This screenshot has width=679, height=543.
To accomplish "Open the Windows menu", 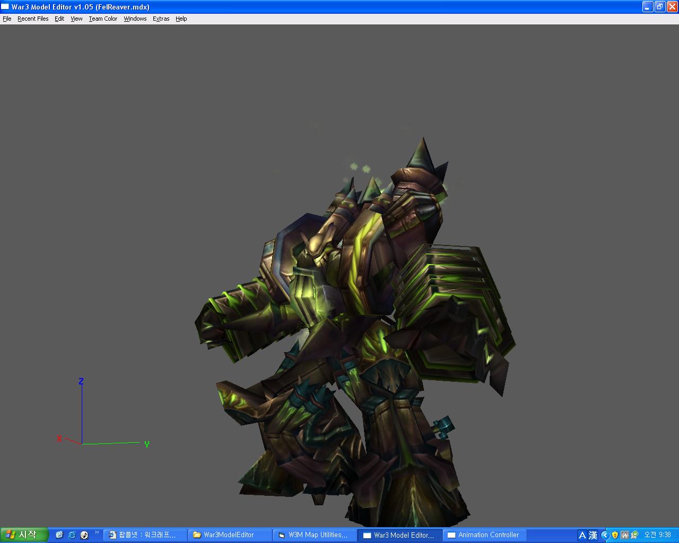I will pyautogui.click(x=135, y=19).
